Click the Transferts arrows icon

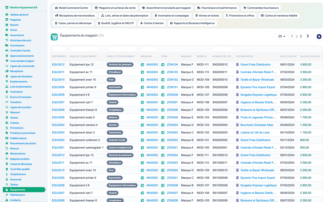pyautogui.click(x=7, y=102)
